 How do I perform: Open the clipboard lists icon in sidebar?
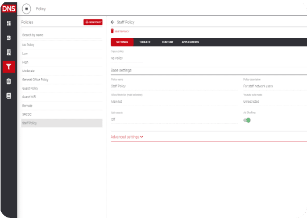tap(9, 81)
